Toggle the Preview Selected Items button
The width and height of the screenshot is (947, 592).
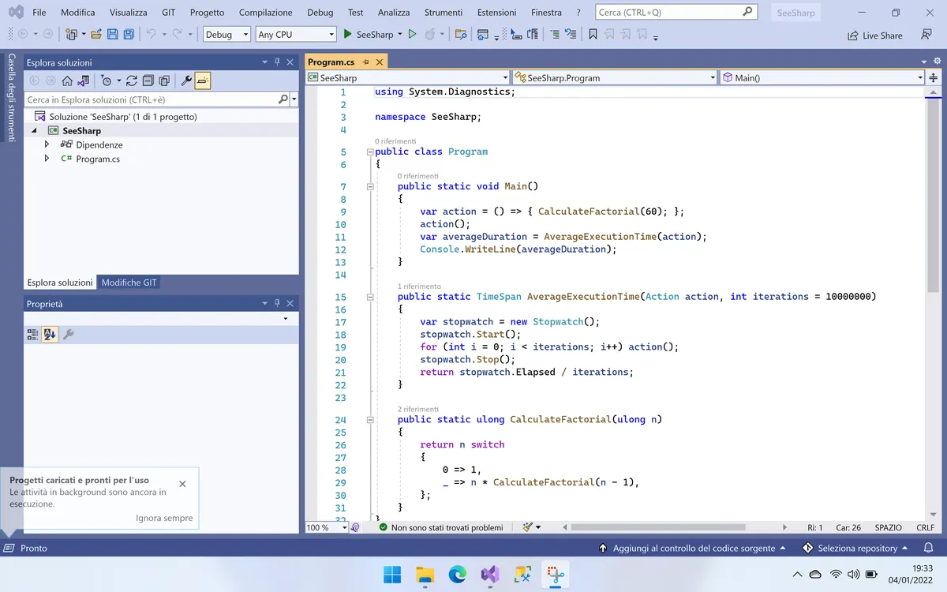click(203, 81)
